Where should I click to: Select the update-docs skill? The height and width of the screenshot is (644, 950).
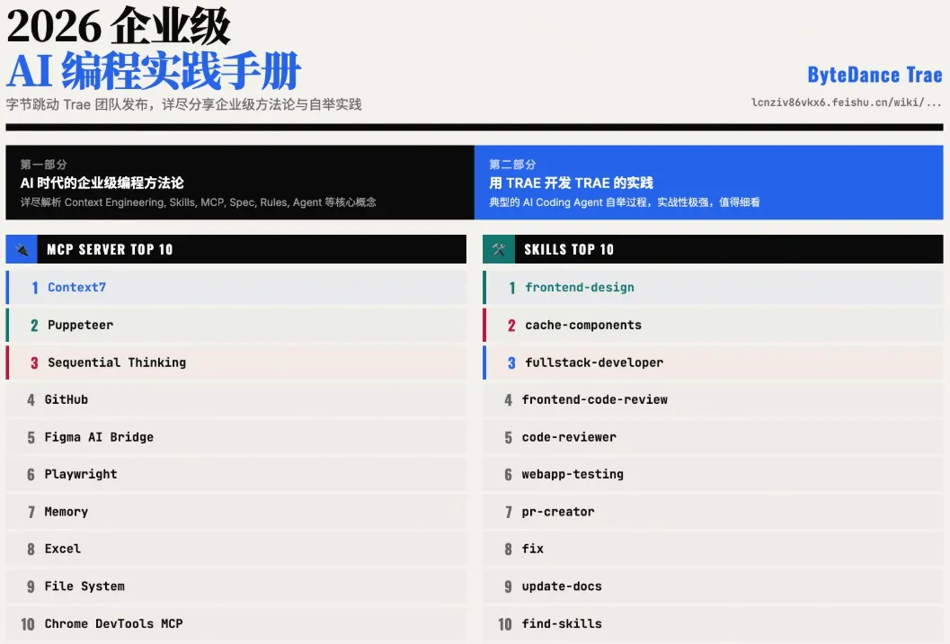pyautogui.click(x=713, y=586)
